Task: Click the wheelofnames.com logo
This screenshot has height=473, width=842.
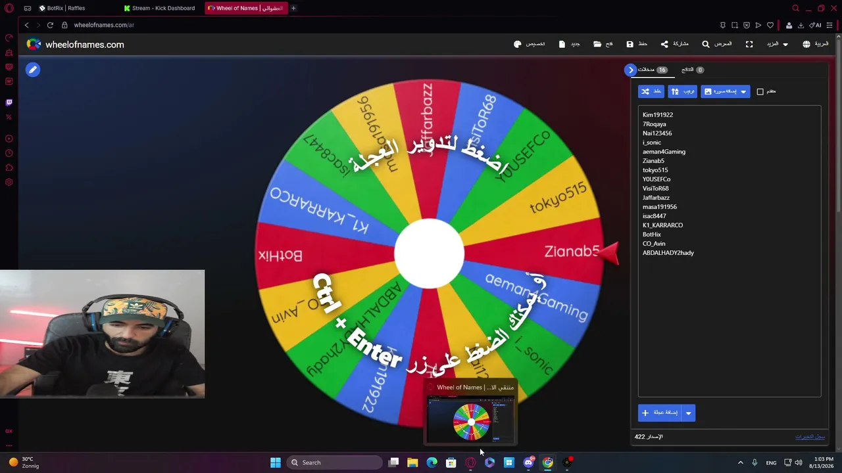Action: 75,45
